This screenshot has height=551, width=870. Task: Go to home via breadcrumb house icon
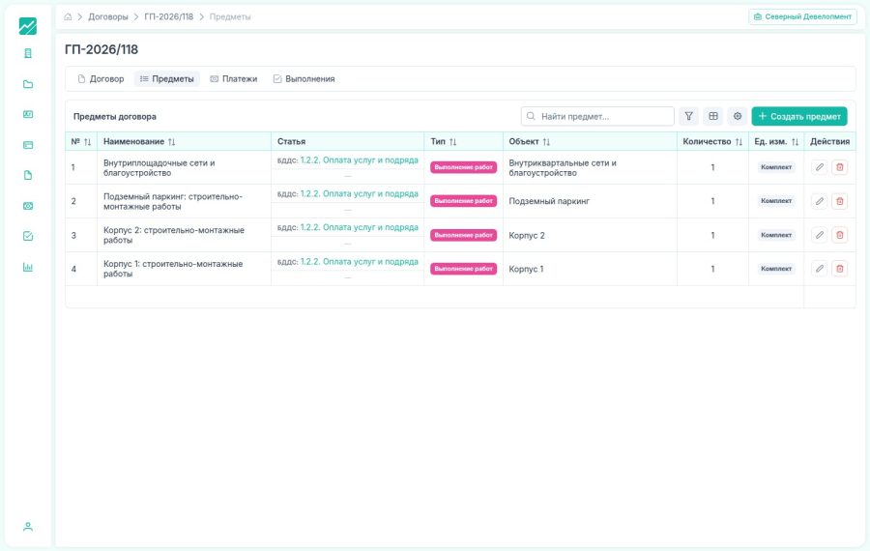(x=68, y=16)
